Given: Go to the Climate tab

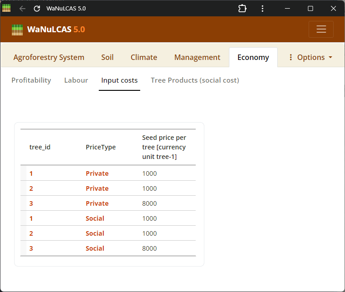Looking at the screenshot, I should click(x=144, y=57).
